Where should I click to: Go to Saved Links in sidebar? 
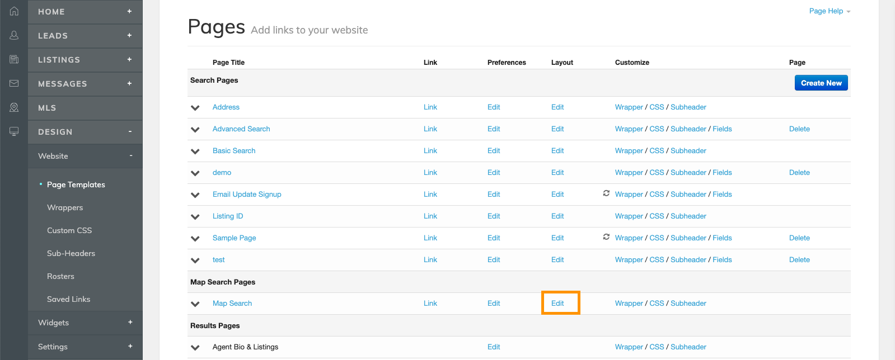68,299
